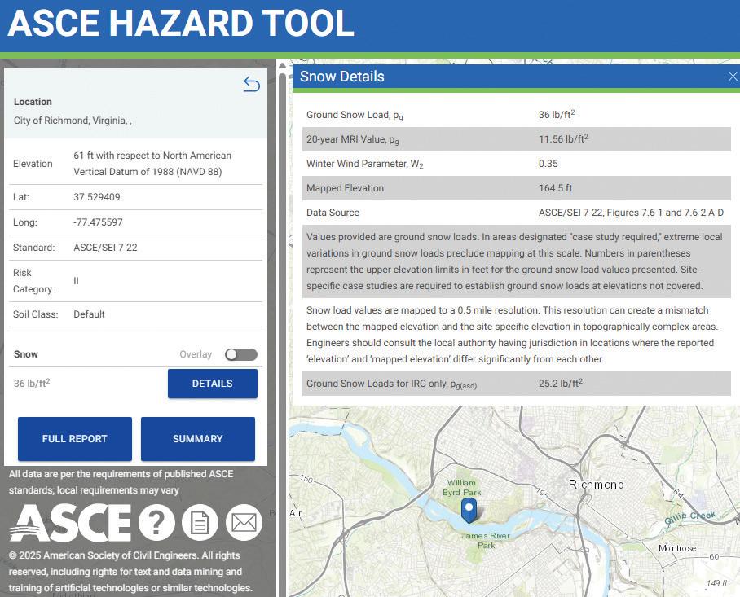Screen dimensions: 740x597
Task: Click the elevation text 61 ft NAVD 88
Action: tap(152, 164)
